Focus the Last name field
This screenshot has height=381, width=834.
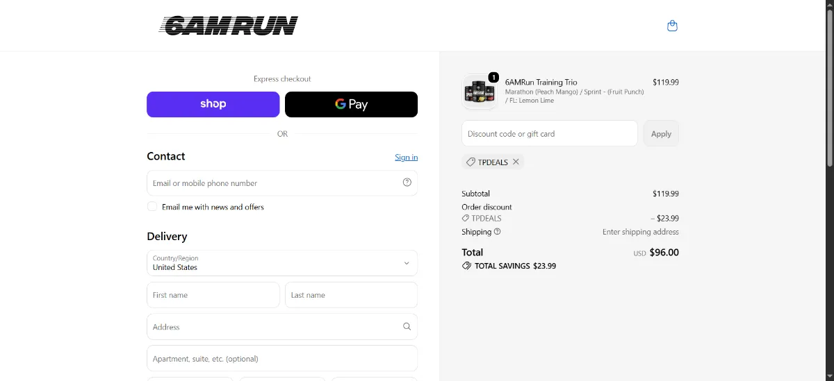tap(351, 295)
